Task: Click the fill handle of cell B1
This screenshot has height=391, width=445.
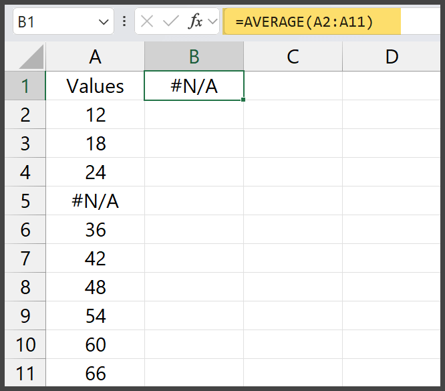Action: [x=243, y=100]
